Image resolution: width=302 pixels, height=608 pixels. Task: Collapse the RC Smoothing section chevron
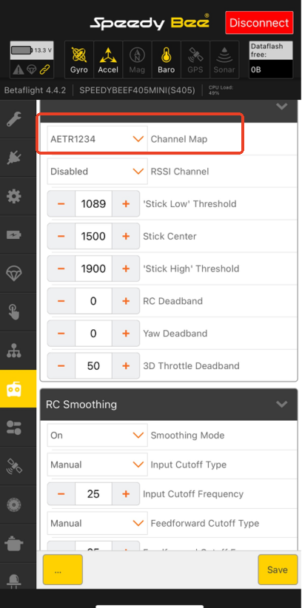click(281, 404)
